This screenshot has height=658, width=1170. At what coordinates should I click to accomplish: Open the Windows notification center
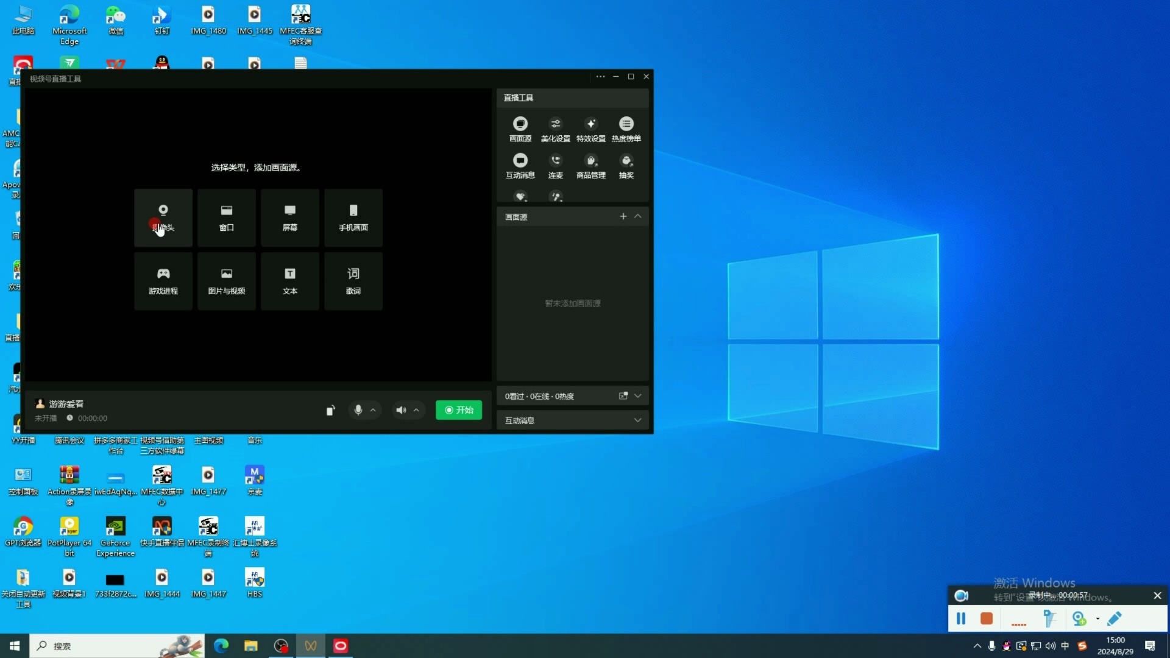pyautogui.click(x=1150, y=646)
